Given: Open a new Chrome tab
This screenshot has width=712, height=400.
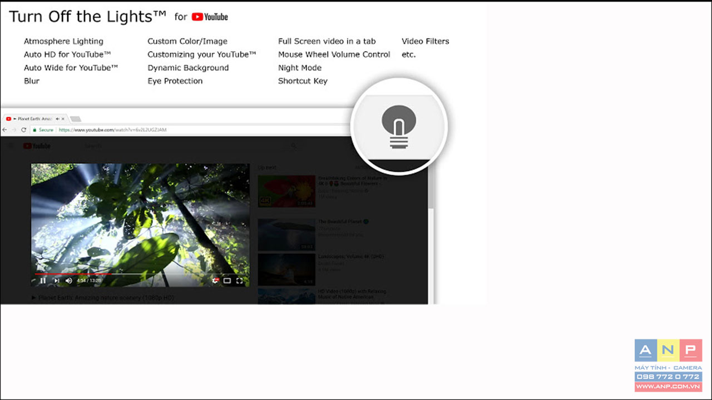Looking at the screenshot, I should [x=76, y=119].
